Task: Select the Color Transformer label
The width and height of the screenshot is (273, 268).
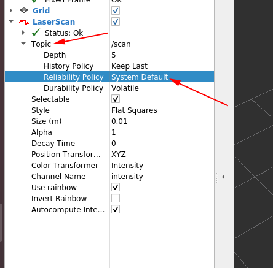Action: point(65,166)
